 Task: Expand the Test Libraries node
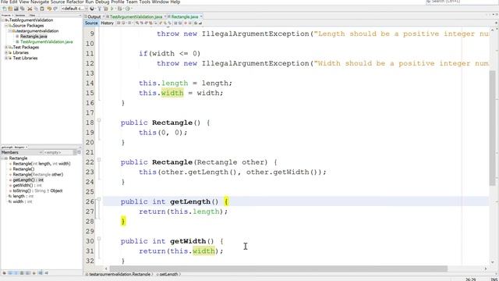(6, 58)
